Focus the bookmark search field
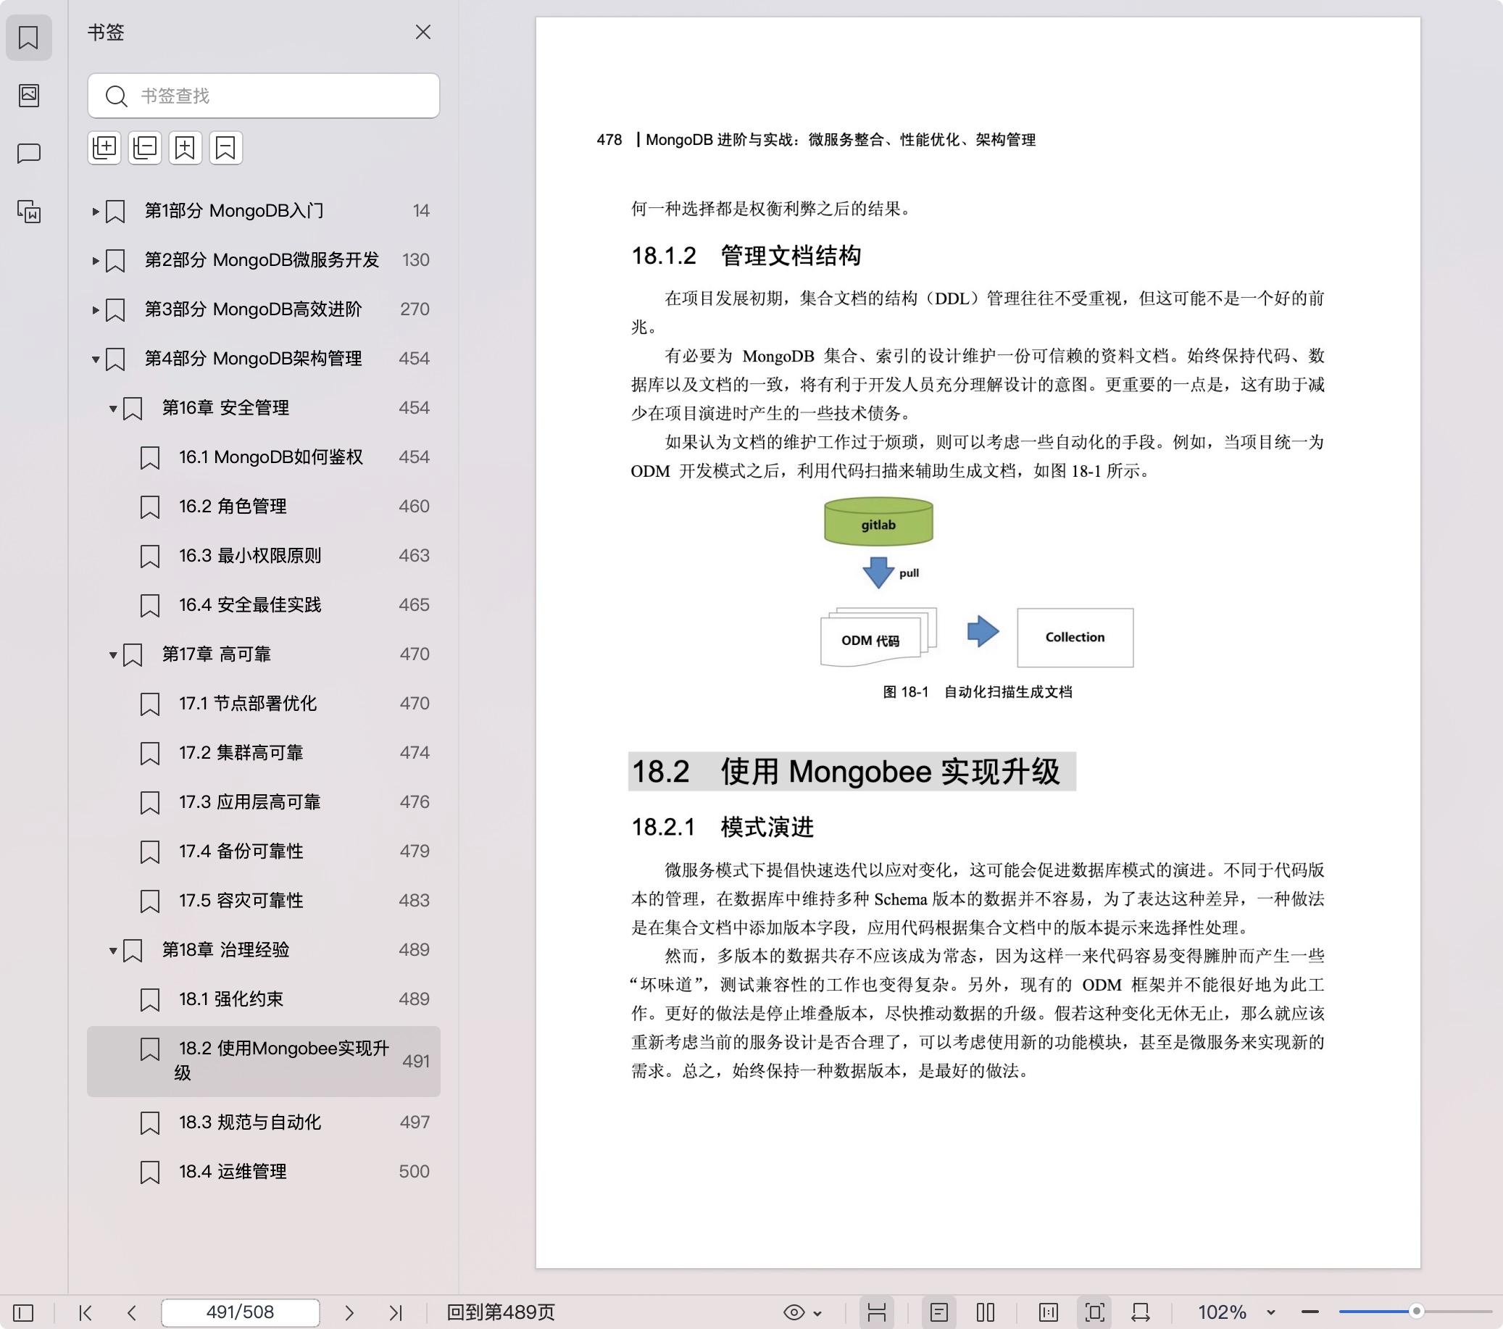Image resolution: width=1503 pixels, height=1329 pixels. [x=264, y=96]
